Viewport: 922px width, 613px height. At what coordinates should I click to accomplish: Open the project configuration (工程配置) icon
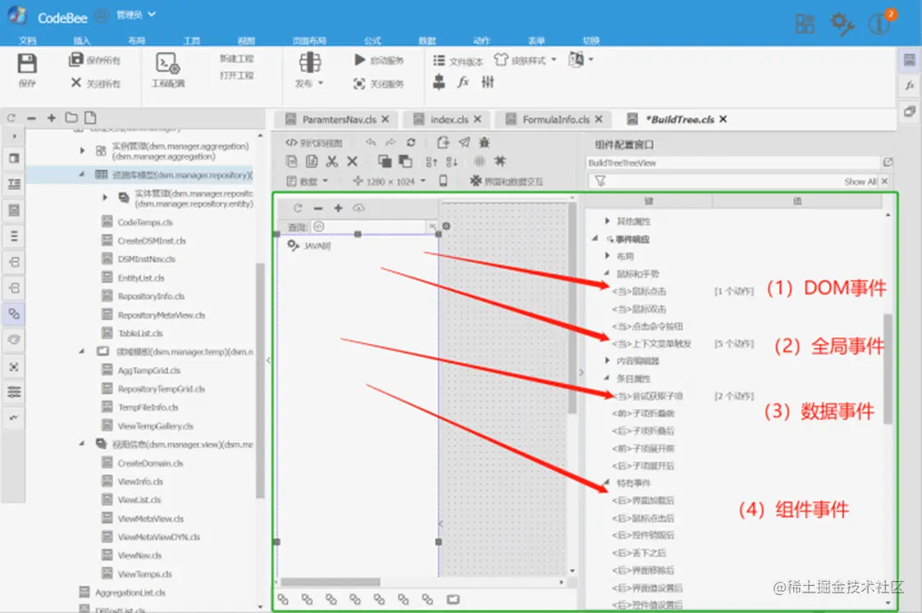point(167,63)
